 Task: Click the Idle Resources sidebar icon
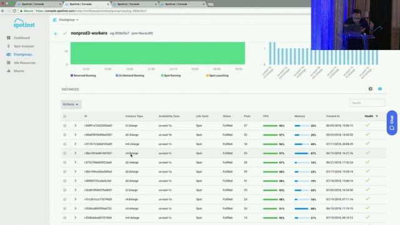click(9, 62)
